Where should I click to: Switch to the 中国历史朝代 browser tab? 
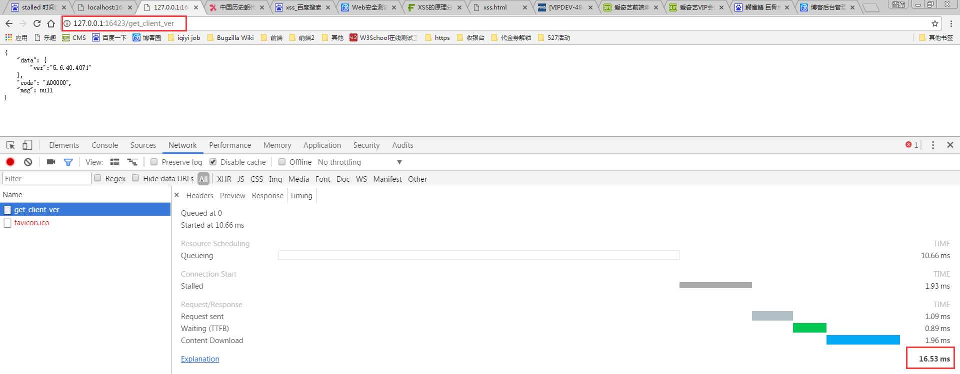pyautogui.click(x=237, y=7)
